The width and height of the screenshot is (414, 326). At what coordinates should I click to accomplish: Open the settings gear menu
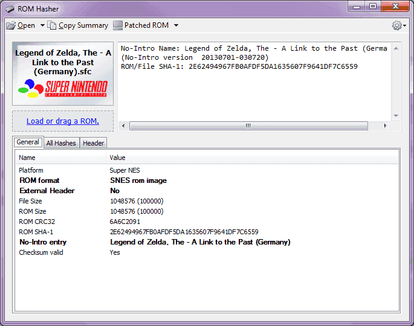point(399,25)
